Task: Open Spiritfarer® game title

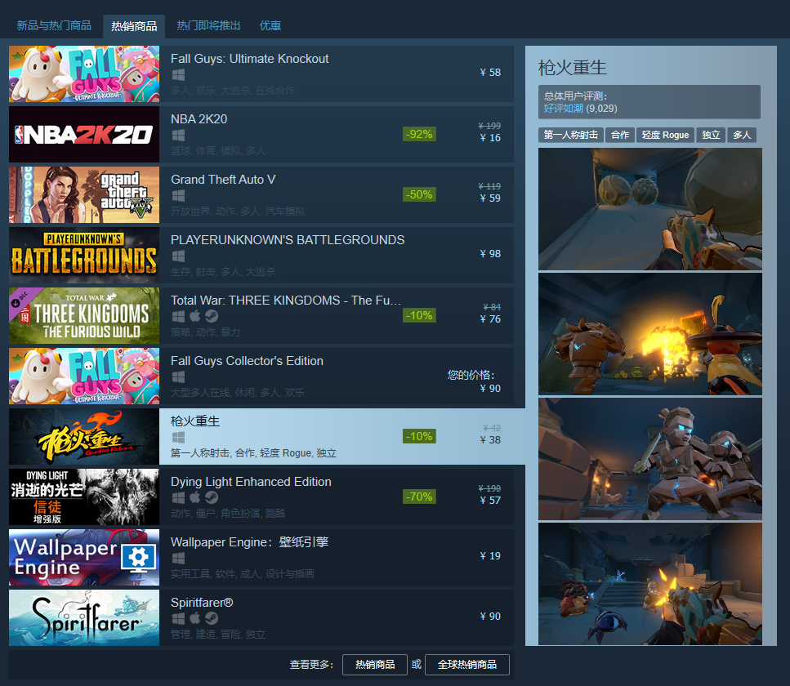Action: (x=202, y=603)
